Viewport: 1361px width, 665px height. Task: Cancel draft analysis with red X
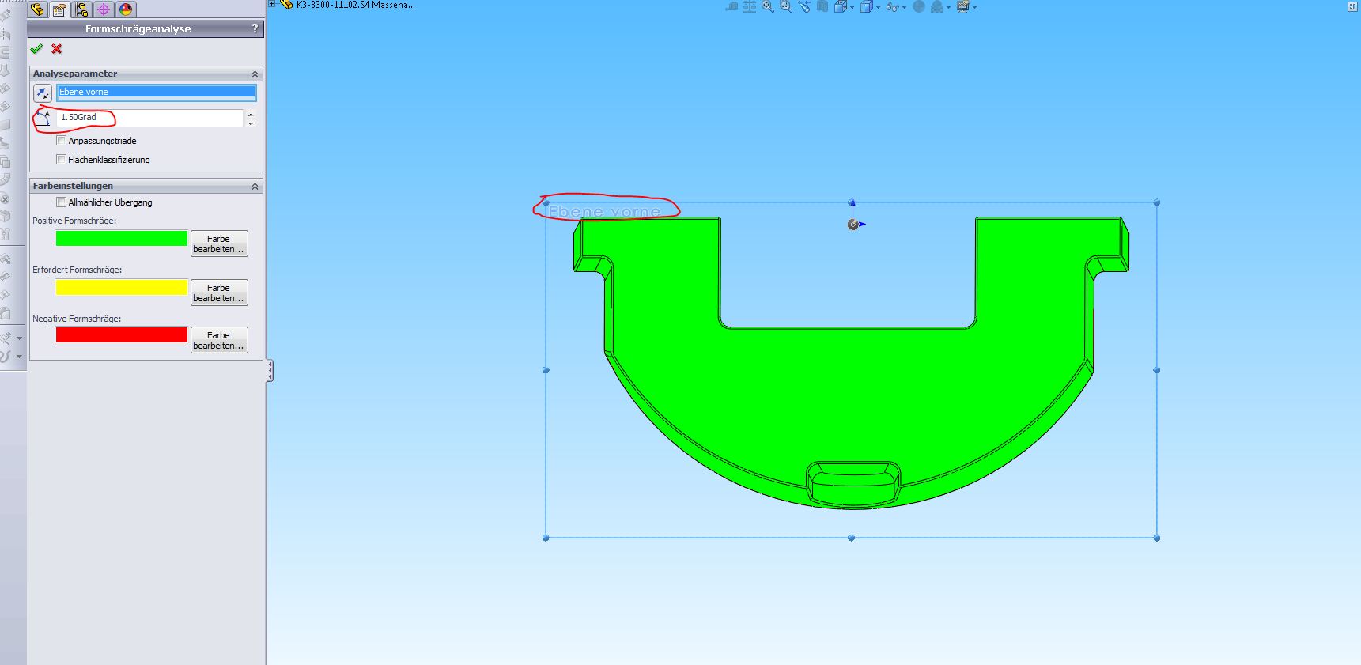57,49
